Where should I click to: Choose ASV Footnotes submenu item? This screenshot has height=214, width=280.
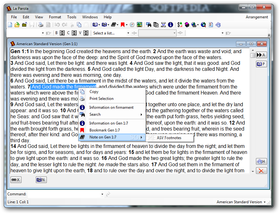[169, 138]
